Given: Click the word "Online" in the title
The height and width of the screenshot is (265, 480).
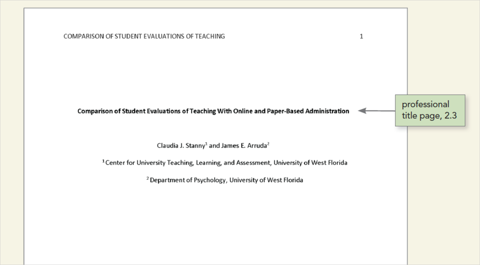Looking at the screenshot, I should coord(240,111).
